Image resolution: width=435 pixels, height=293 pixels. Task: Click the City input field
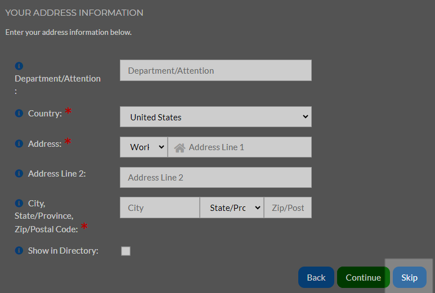[x=160, y=208]
